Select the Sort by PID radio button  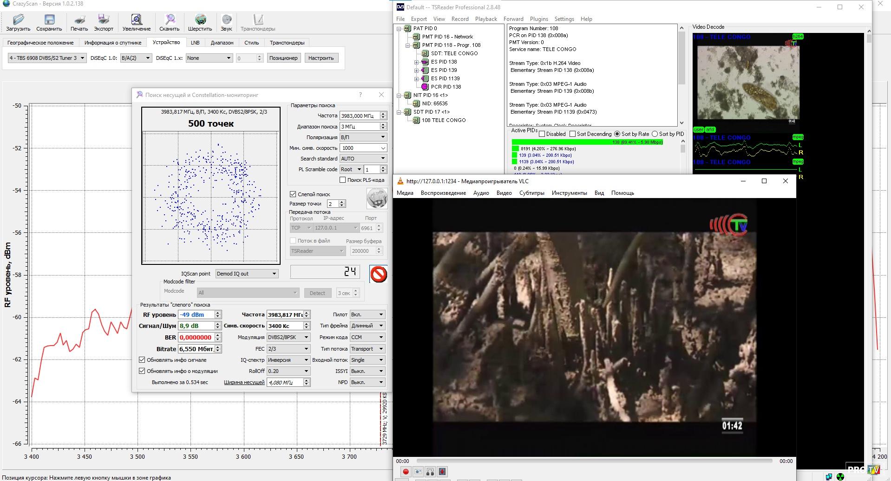(655, 134)
